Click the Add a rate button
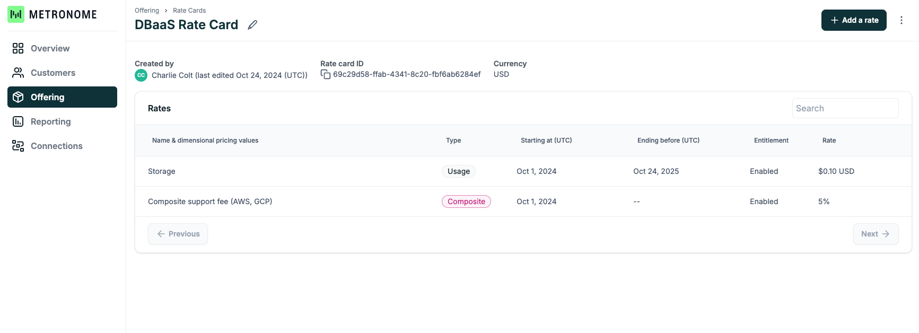 [x=853, y=20]
